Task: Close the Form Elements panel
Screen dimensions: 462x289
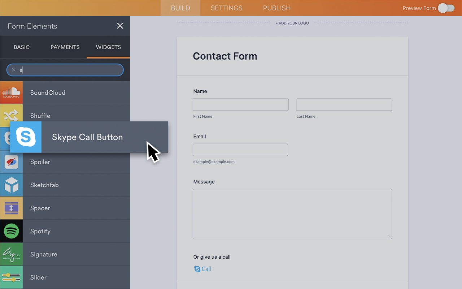Action: point(120,26)
